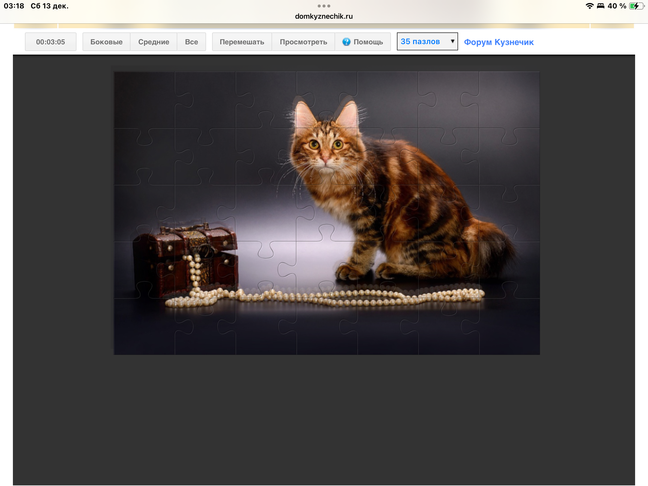Open the Форум Кузнечик link
The image size is (648, 486).
click(499, 42)
